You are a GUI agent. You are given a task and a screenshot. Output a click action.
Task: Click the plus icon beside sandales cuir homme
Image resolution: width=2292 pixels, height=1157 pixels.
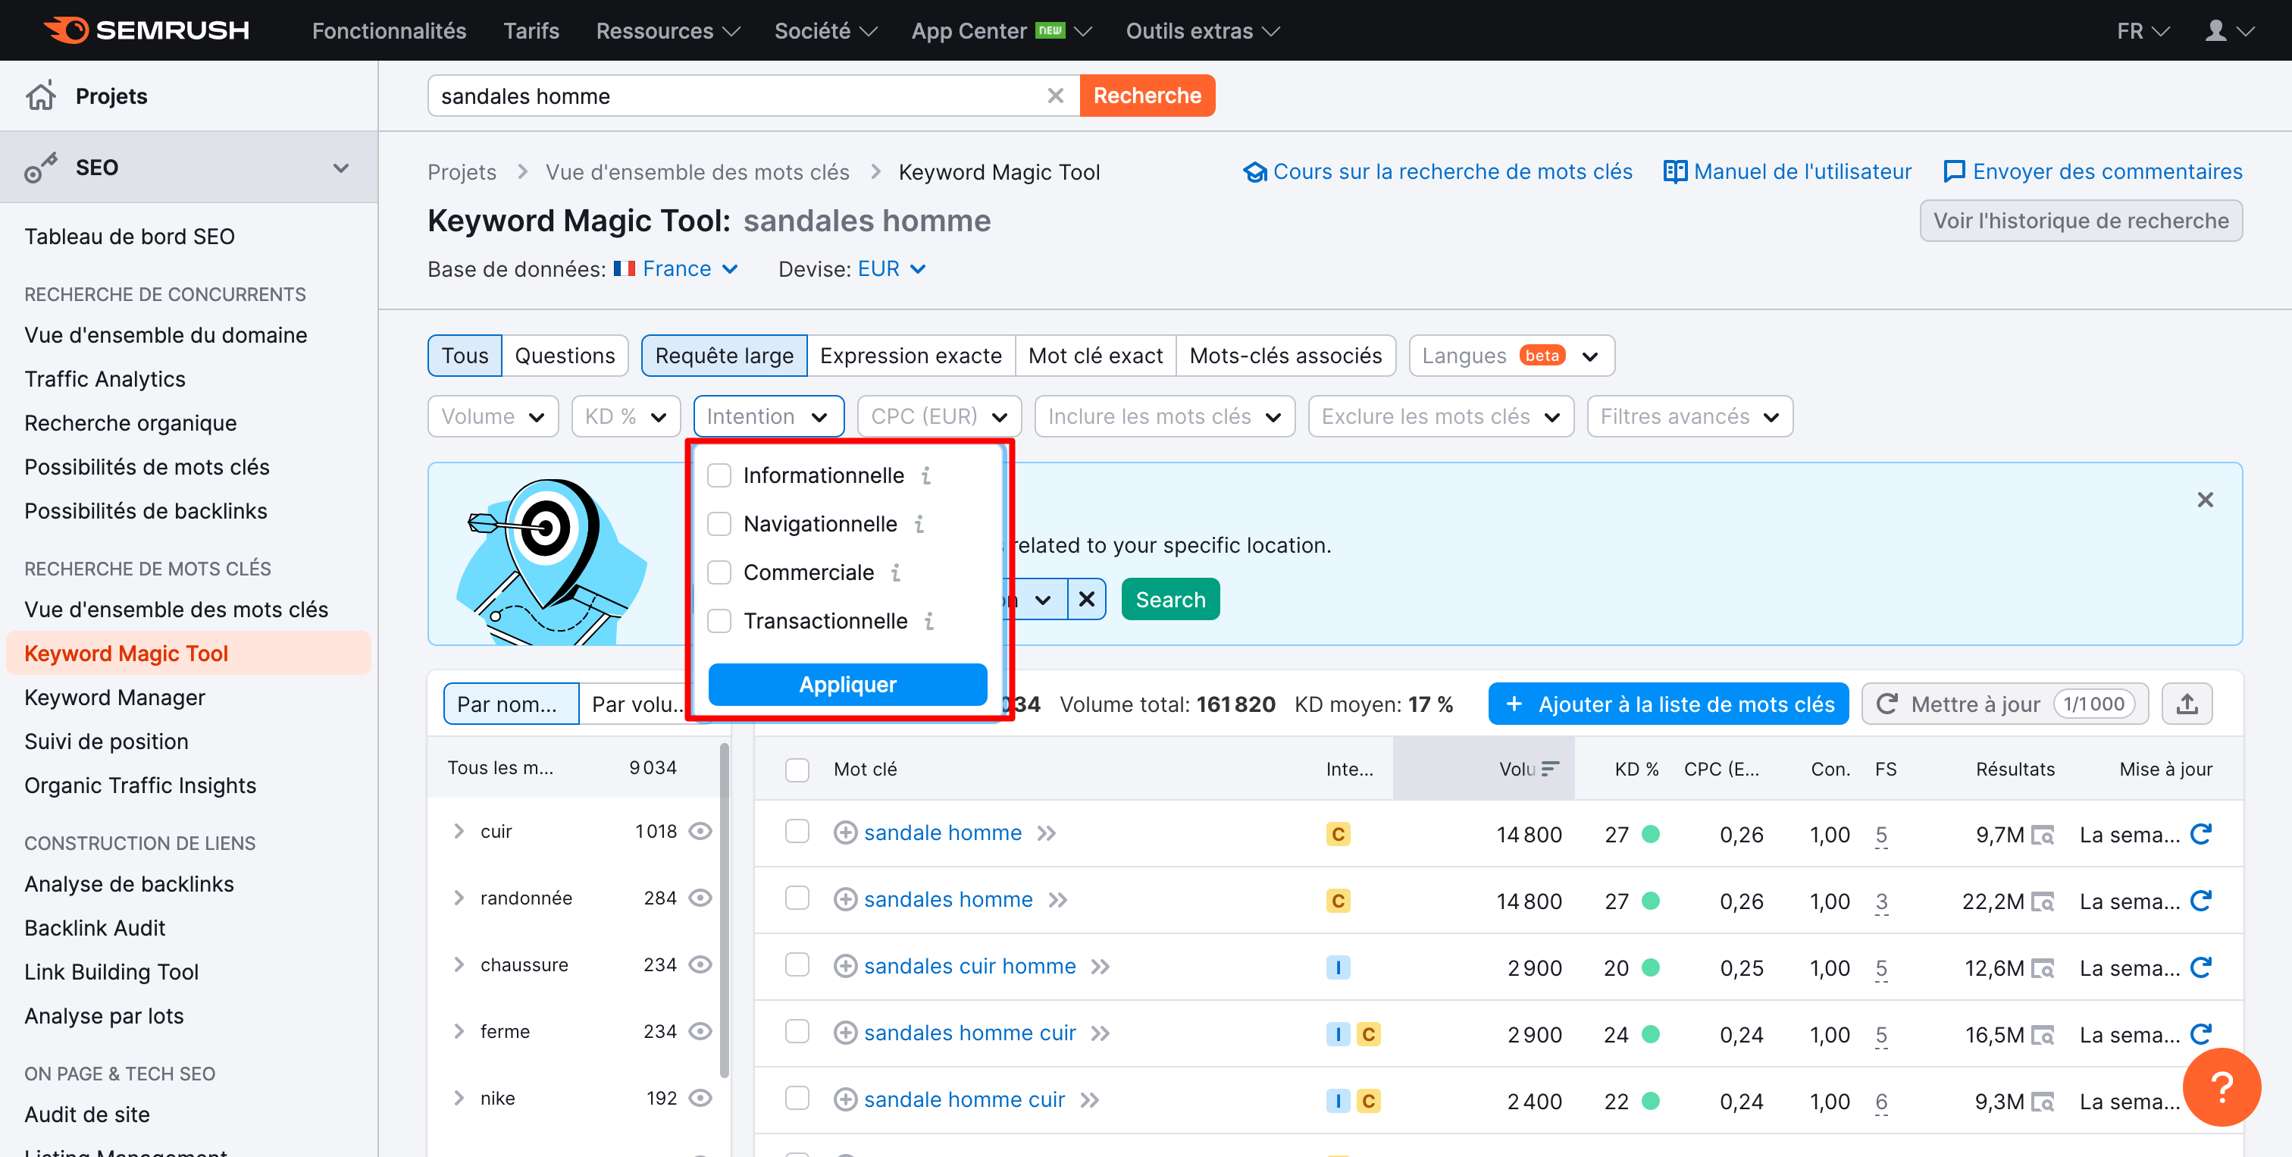[845, 967]
